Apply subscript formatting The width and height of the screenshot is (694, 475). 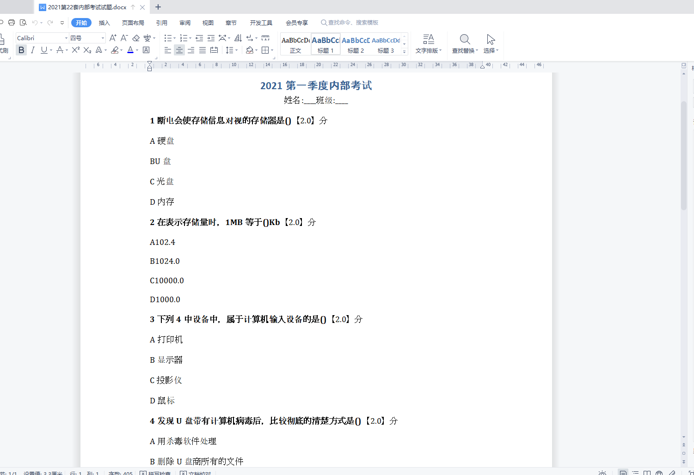[x=86, y=50]
